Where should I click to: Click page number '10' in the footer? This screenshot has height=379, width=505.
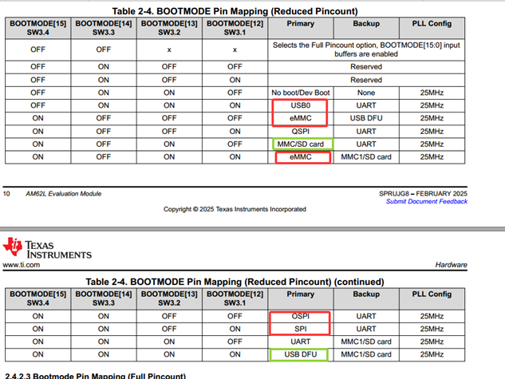coord(6,194)
